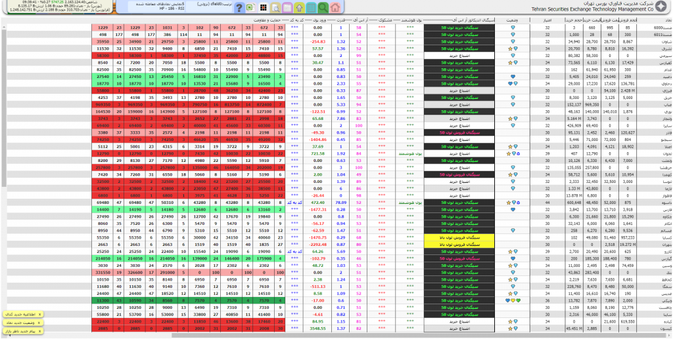The width and height of the screenshot is (673, 339).
Task: Click yellow sell signal in row with -1470.75
Action: (459, 237)
